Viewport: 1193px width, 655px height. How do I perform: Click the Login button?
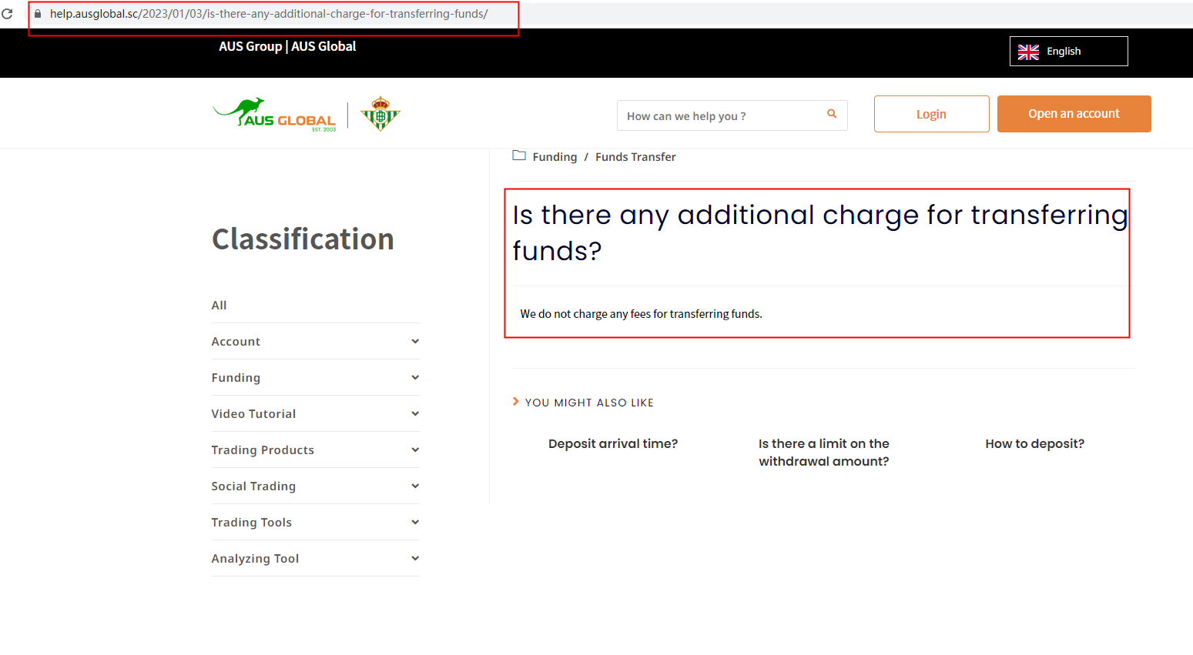tap(931, 114)
